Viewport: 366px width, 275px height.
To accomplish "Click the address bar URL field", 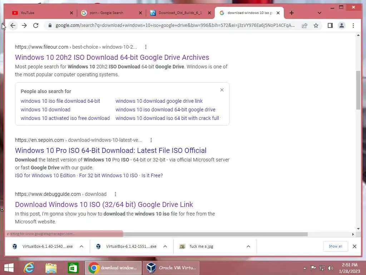I will click(x=175, y=25).
